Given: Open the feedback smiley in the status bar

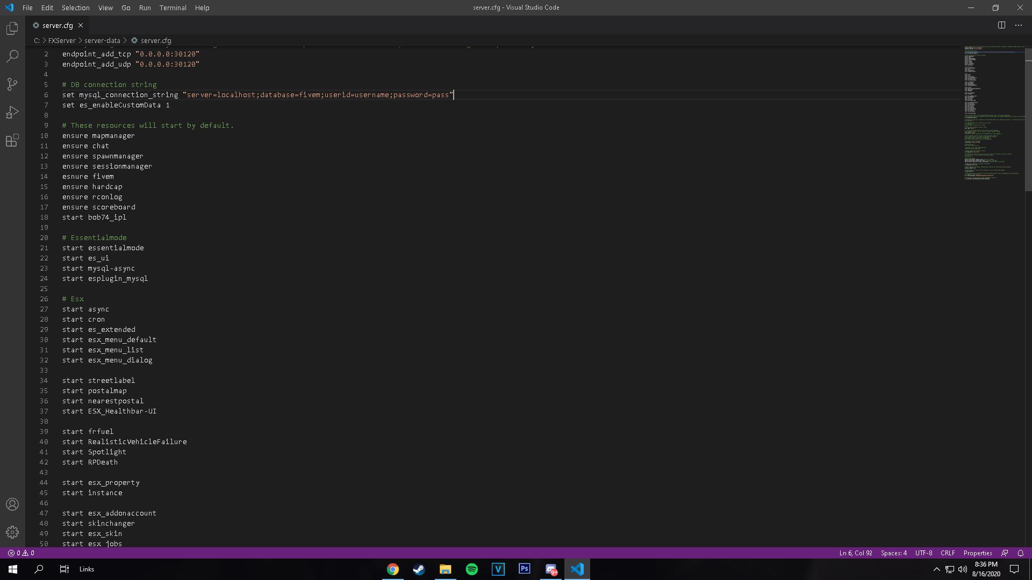Looking at the screenshot, I should pos(1004,553).
